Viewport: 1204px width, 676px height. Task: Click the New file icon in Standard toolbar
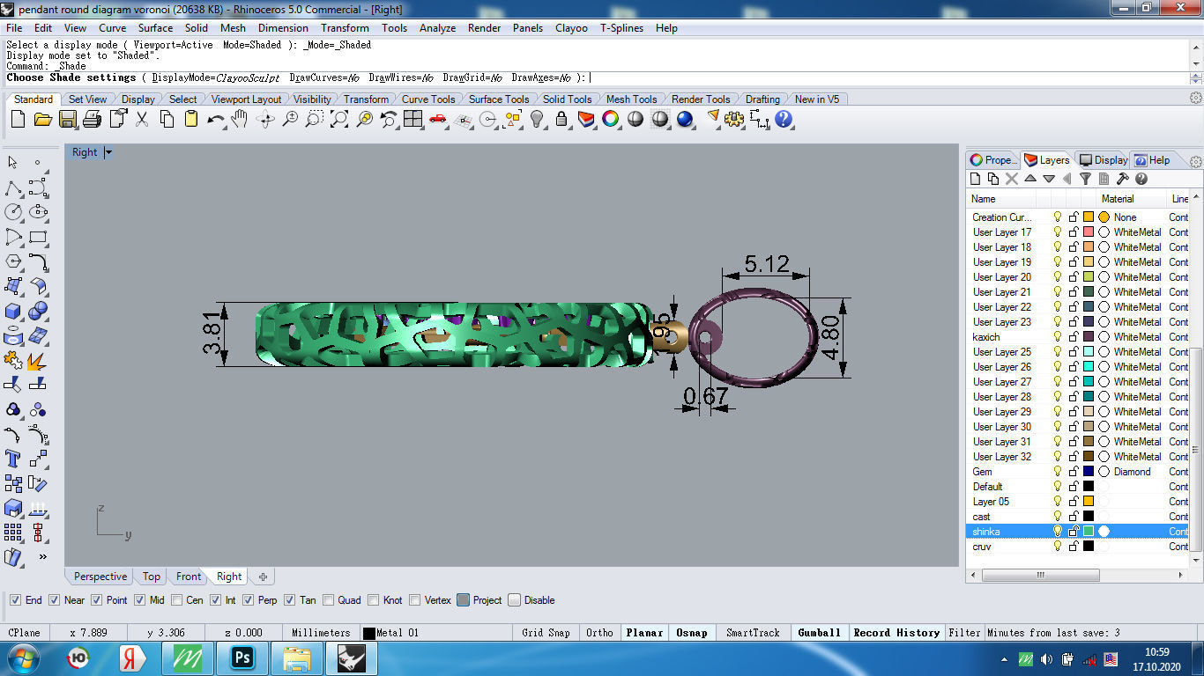tap(18, 119)
